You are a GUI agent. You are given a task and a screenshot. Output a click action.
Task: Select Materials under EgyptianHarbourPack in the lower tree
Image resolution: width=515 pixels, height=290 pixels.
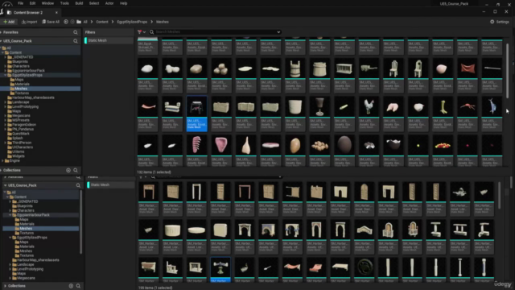click(x=27, y=224)
